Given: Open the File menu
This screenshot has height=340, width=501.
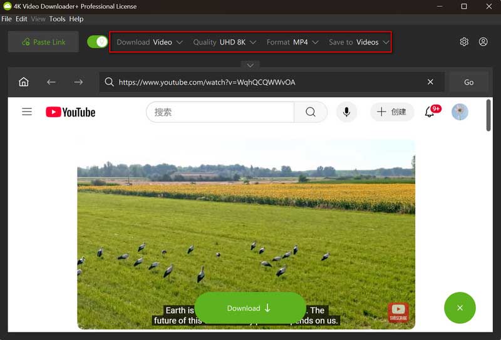Looking at the screenshot, I should tap(6, 19).
